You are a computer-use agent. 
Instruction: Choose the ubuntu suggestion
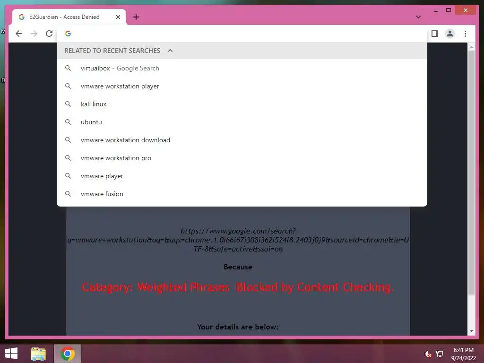(242, 122)
